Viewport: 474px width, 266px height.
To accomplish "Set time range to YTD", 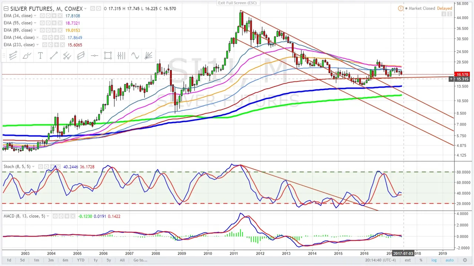I will [x=80, y=260].
